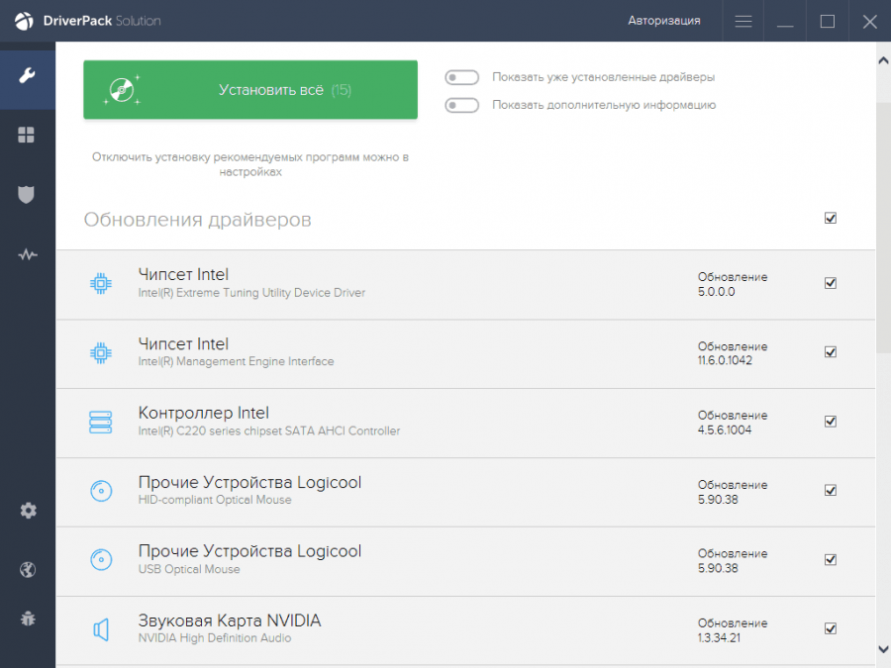
Task: Click the 'Авторизация' link
Action: coord(663,21)
